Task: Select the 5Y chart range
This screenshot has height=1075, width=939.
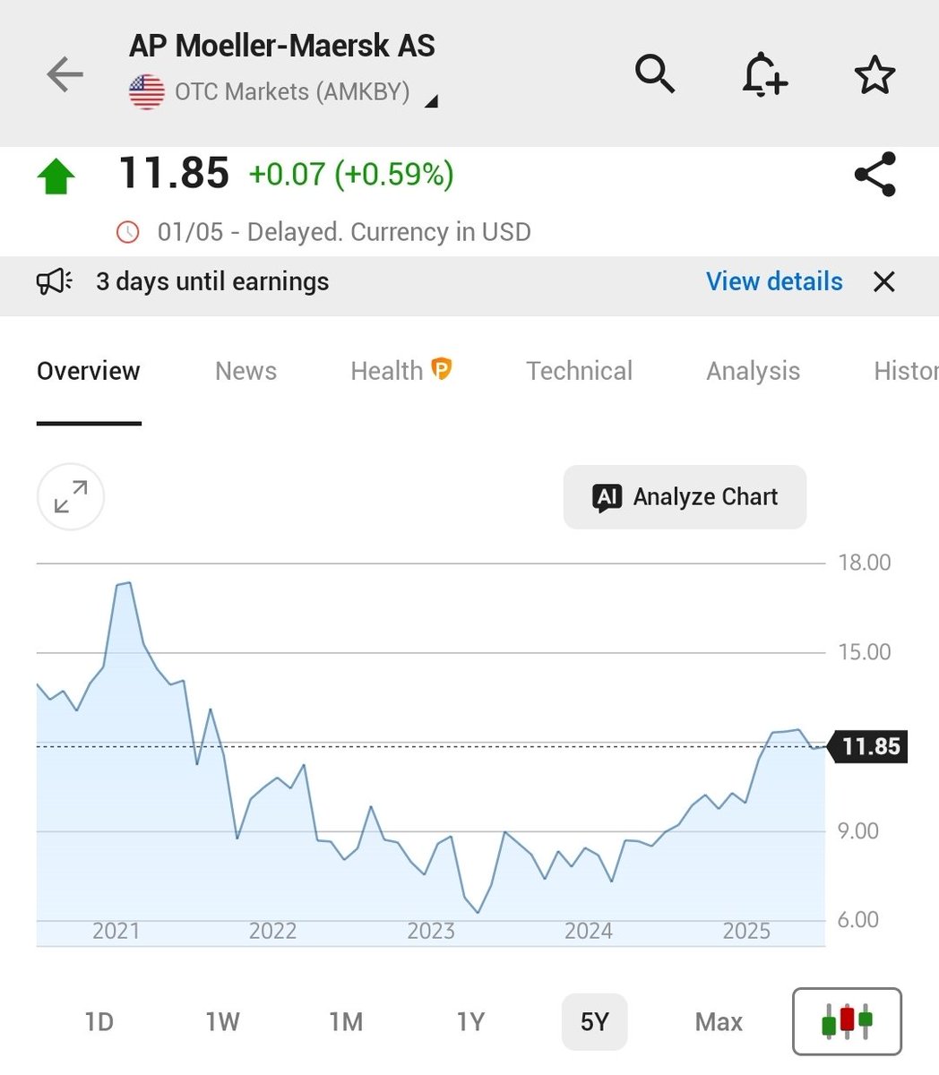Action: pyautogui.click(x=595, y=1021)
